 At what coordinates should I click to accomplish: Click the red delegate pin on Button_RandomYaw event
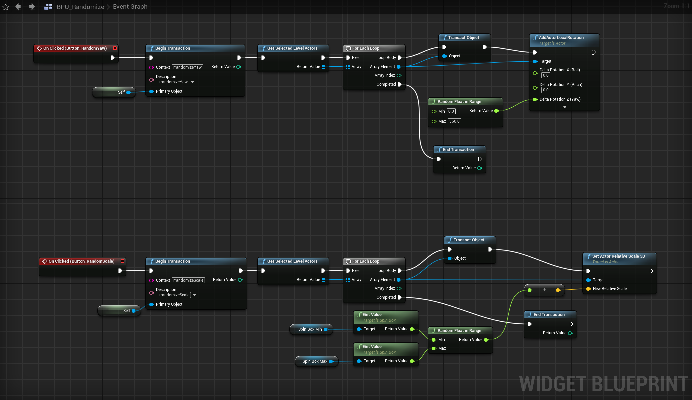pyautogui.click(x=115, y=48)
